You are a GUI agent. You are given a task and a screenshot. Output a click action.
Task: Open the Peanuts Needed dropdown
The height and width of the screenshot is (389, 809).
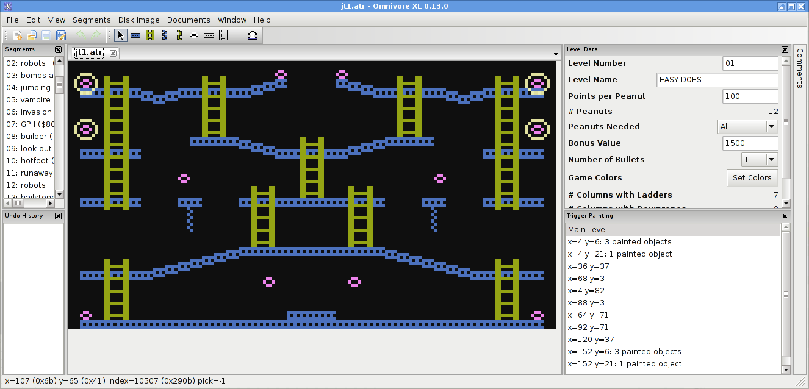(747, 127)
